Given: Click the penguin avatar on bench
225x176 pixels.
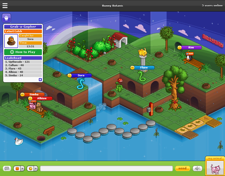Looking at the screenshot, I should tap(189, 58).
